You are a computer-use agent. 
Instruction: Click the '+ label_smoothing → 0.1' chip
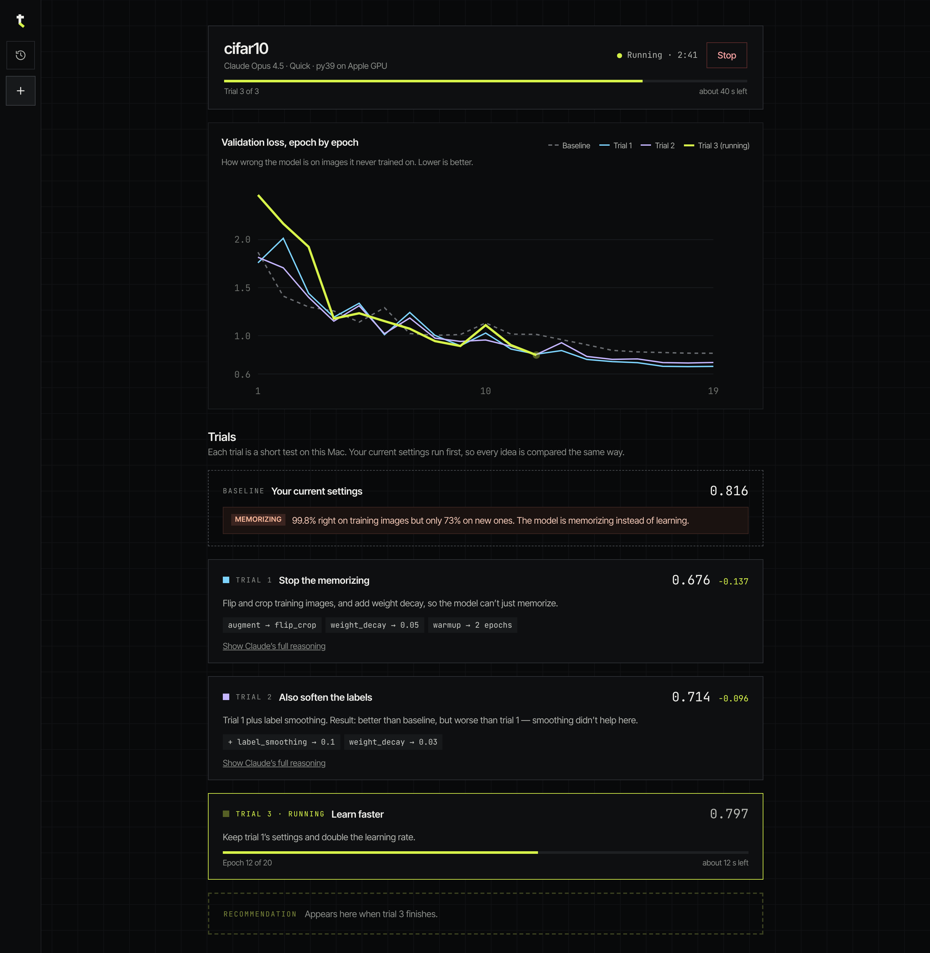281,742
